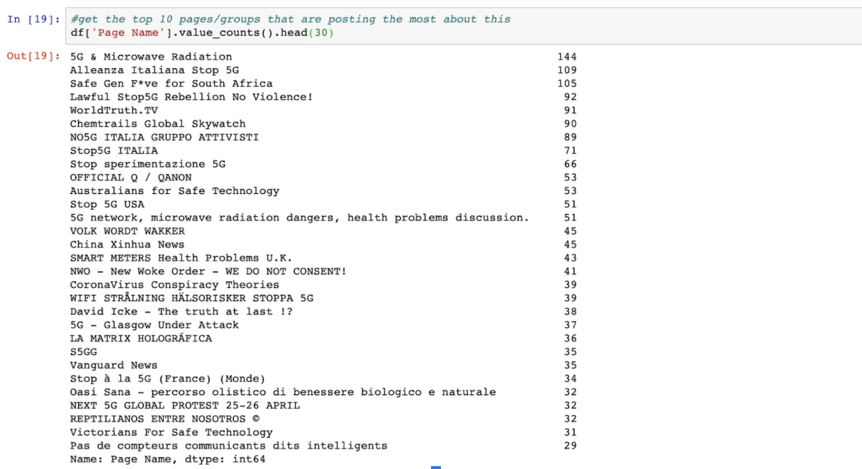This screenshot has width=862, height=469.
Task: Click the count value 144
Action: click(x=567, y=57)
